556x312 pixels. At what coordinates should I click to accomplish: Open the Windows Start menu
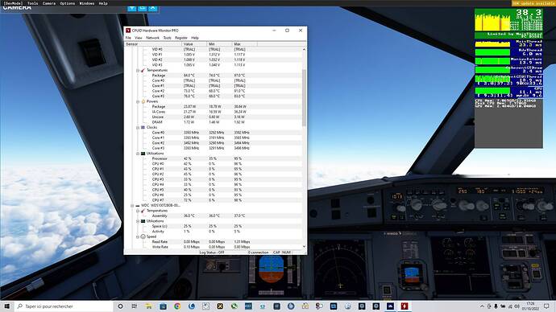point(7,306)
